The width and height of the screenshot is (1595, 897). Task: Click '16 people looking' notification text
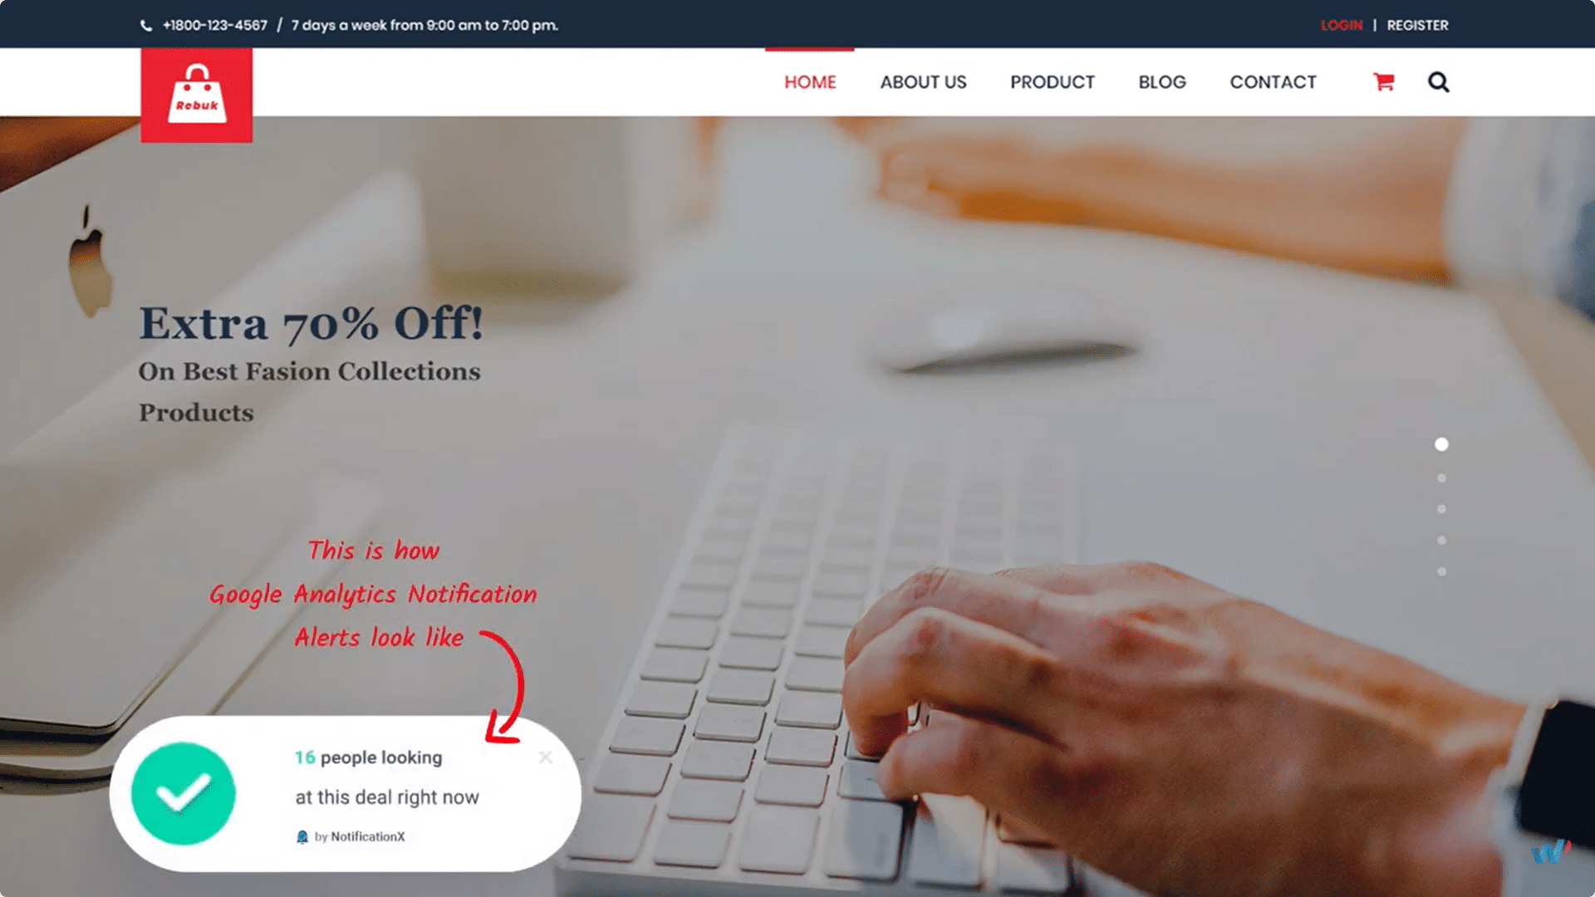pyautogui.click(x=369, y=757)
